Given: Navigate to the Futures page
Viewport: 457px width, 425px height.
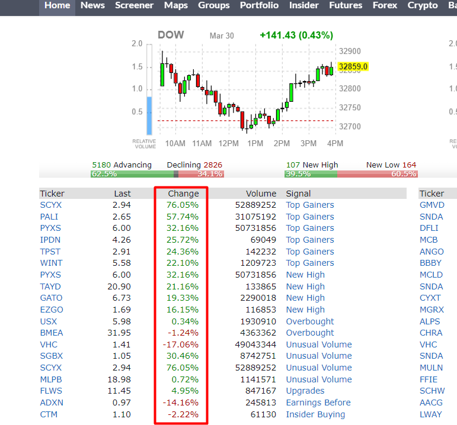Looking at the screenshot, I should click(346, 6).
